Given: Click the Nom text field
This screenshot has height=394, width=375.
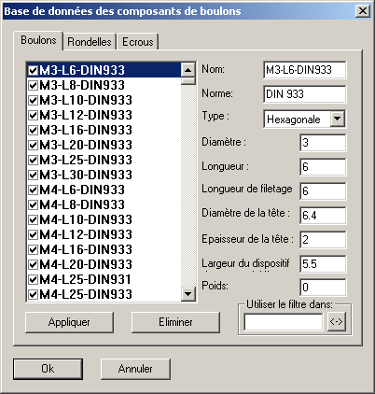Looking at the screenshot, I should click(304, 70).
